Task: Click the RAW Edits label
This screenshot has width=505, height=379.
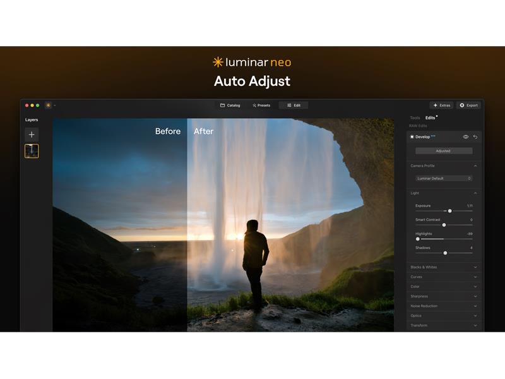Action: (x=418, y=126)
